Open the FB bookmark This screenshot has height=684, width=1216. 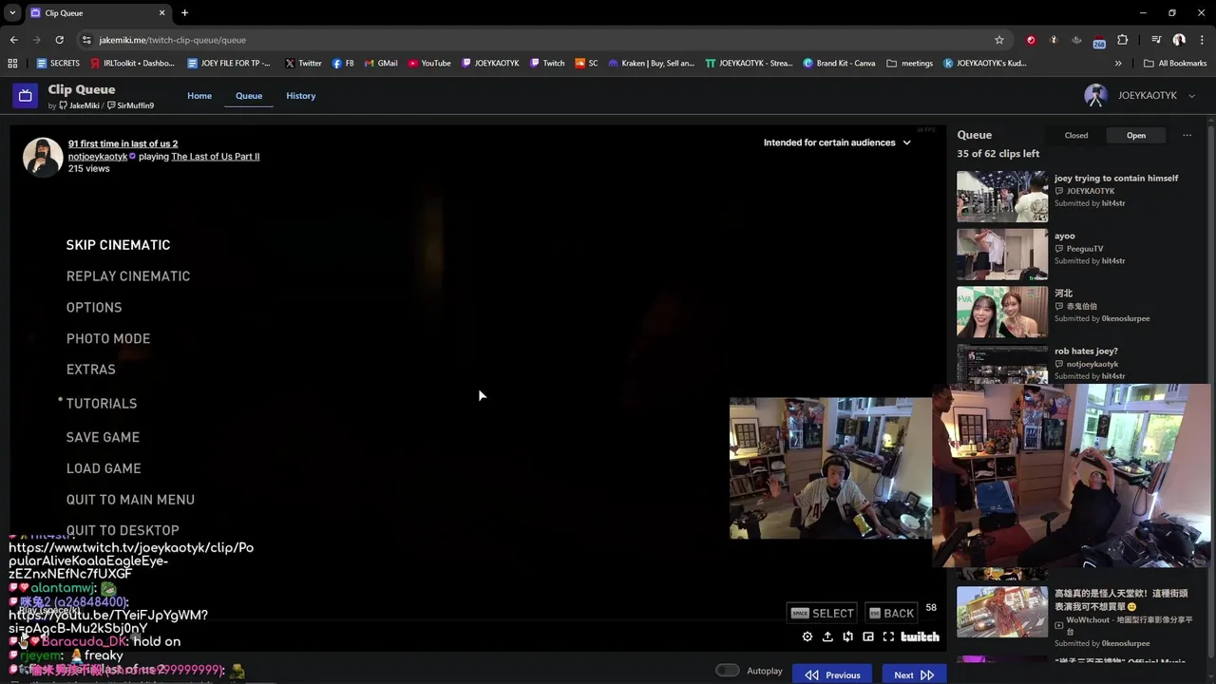[x=343, y=63]
